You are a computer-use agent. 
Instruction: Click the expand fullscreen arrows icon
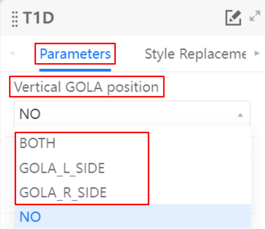tap(255, 16)
